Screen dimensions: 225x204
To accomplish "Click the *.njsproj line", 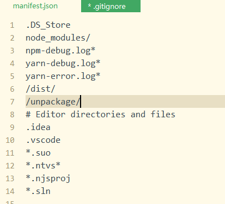I will pos(48,178).
